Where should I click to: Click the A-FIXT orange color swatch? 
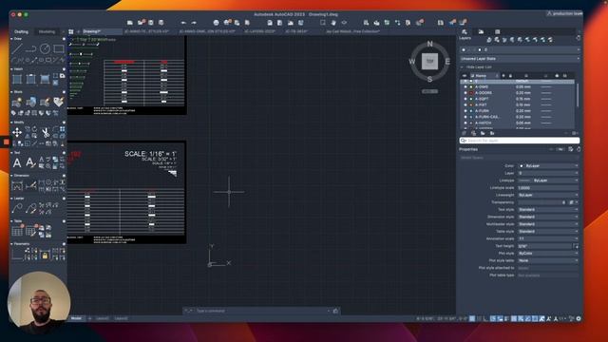471,104
